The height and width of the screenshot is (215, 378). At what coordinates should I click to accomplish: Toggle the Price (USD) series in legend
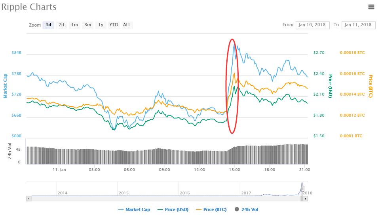[x=173, y=209]
